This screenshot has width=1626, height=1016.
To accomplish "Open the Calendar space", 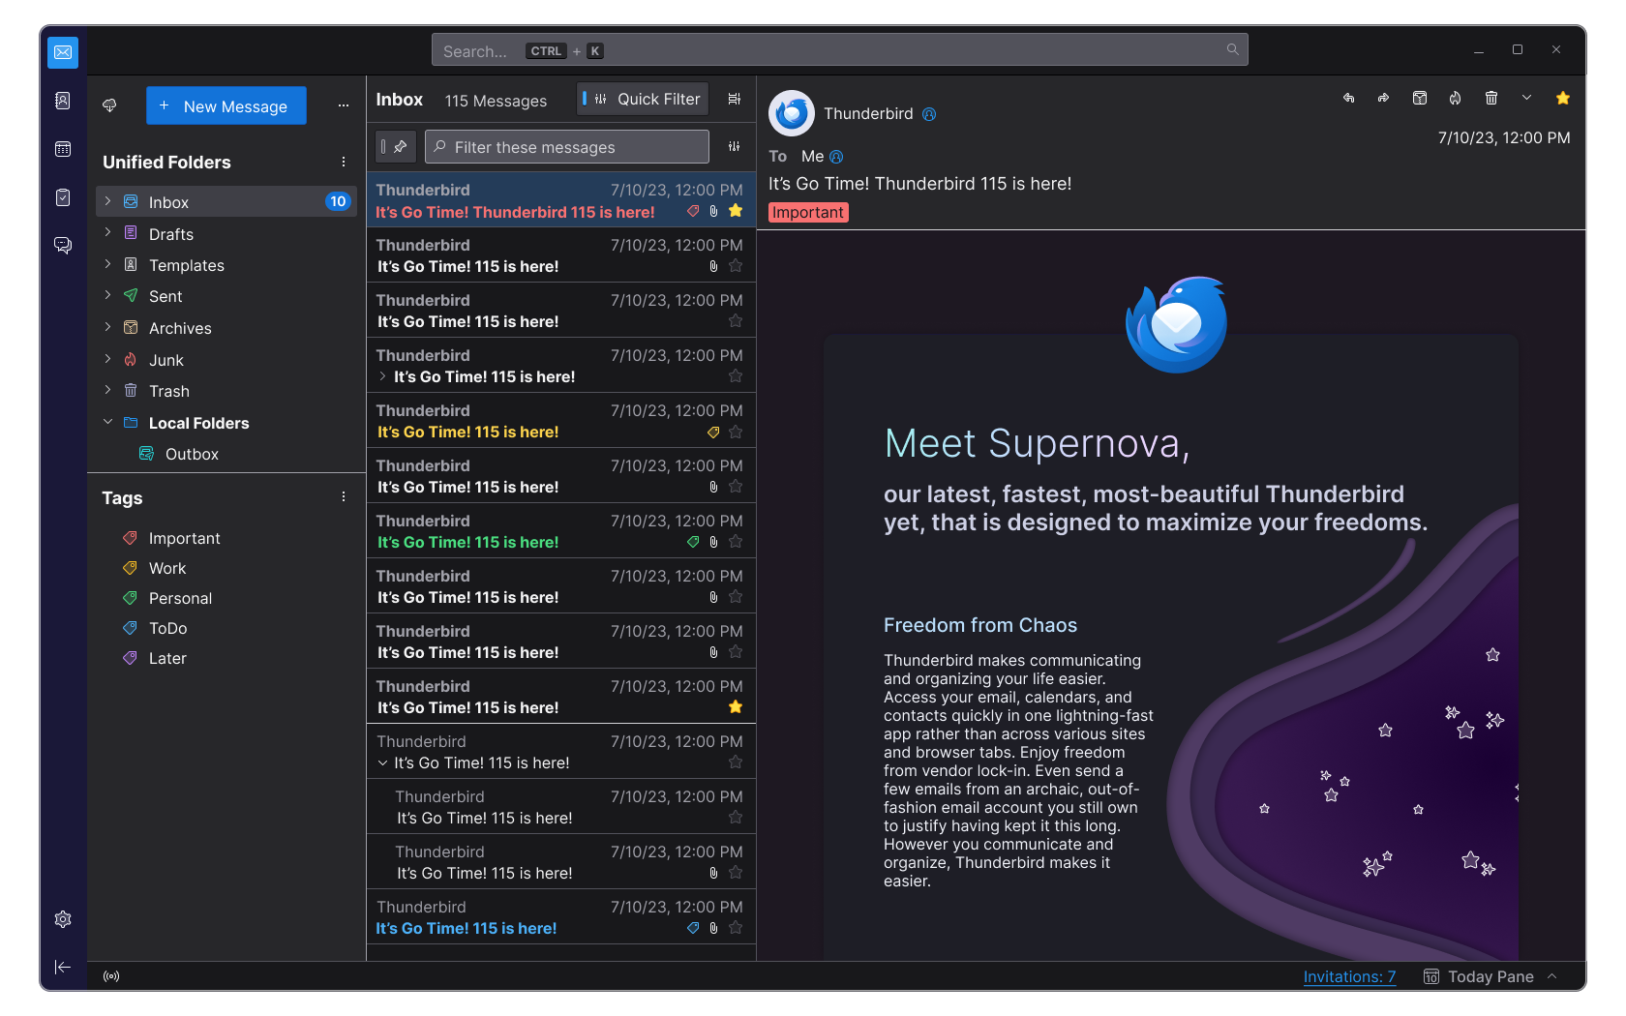I will pos(63,149).
